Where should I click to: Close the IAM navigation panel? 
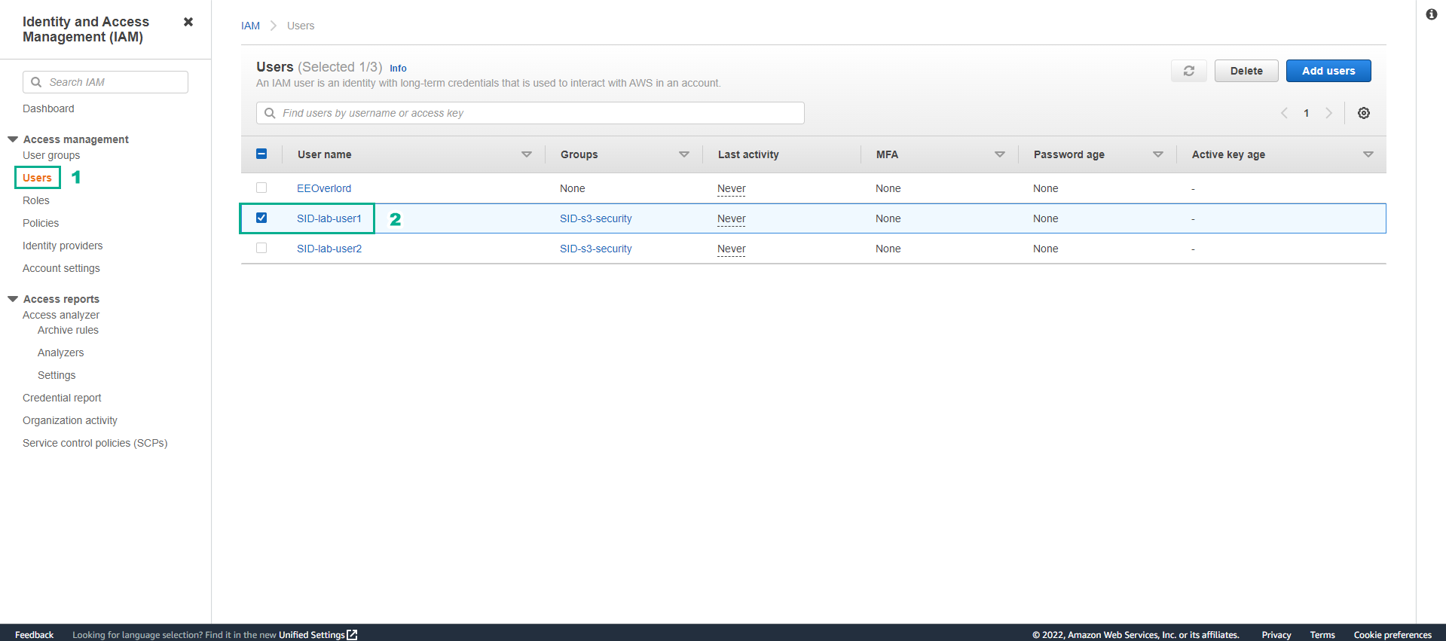(x=188, y=22)
